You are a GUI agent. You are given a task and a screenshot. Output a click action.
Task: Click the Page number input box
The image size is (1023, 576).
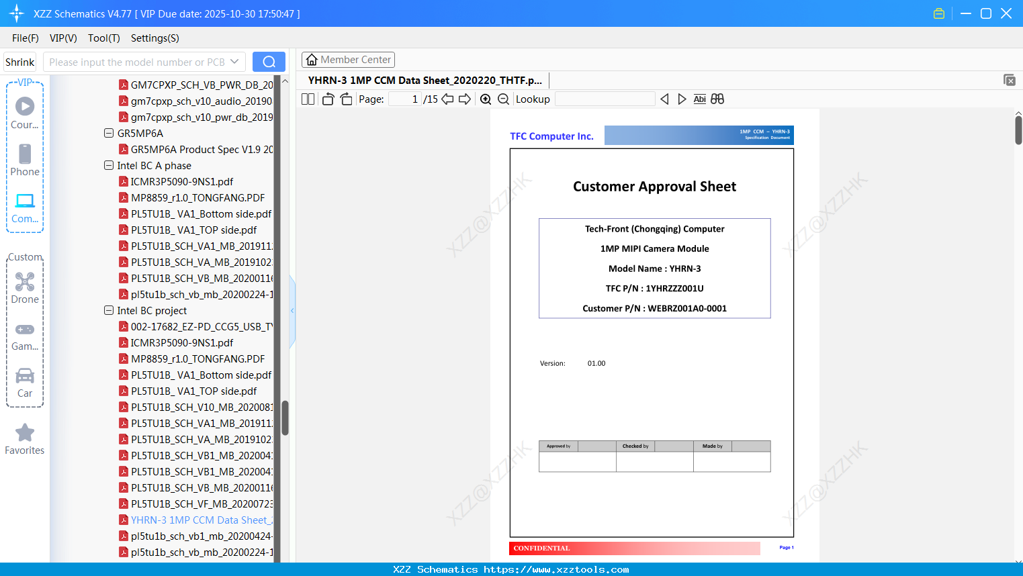pyautogui.click(x=405, y=99)
